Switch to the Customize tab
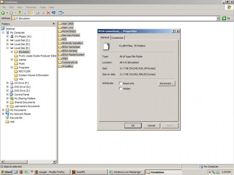Image resolution: width=234 pixels, height=175 pixels. click(118, 38)
